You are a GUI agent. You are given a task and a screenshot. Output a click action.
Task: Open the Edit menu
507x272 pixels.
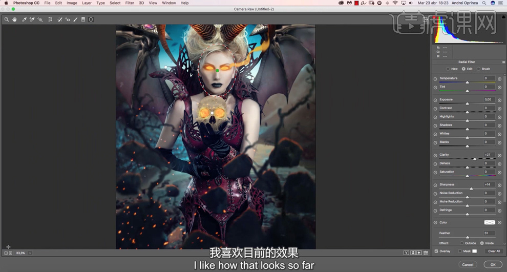[x=58, y=3]
